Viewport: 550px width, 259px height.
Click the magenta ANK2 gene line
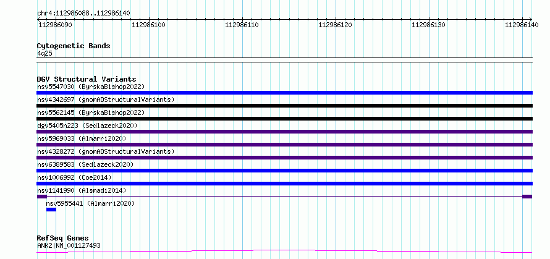[x=284, y=251]
